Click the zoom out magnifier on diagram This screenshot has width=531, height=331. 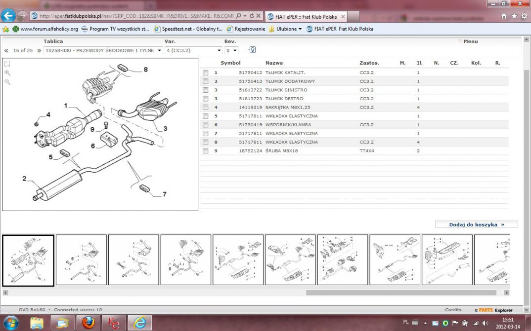click(x=7, y=81)
